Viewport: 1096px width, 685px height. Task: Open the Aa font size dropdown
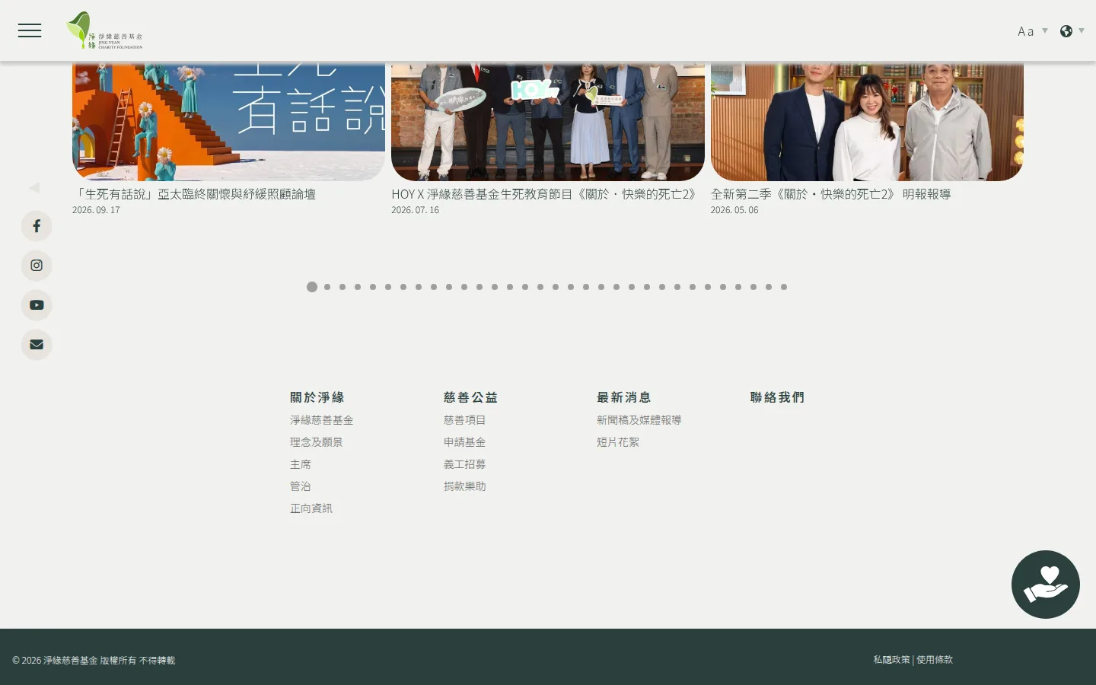[x=1032, y=31]
